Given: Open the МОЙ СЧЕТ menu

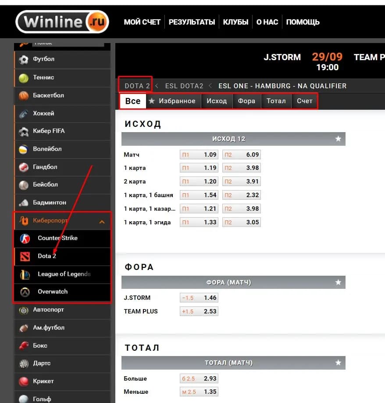Looking at the screenshot, I should pyautogui.click(x=142, y=22).
